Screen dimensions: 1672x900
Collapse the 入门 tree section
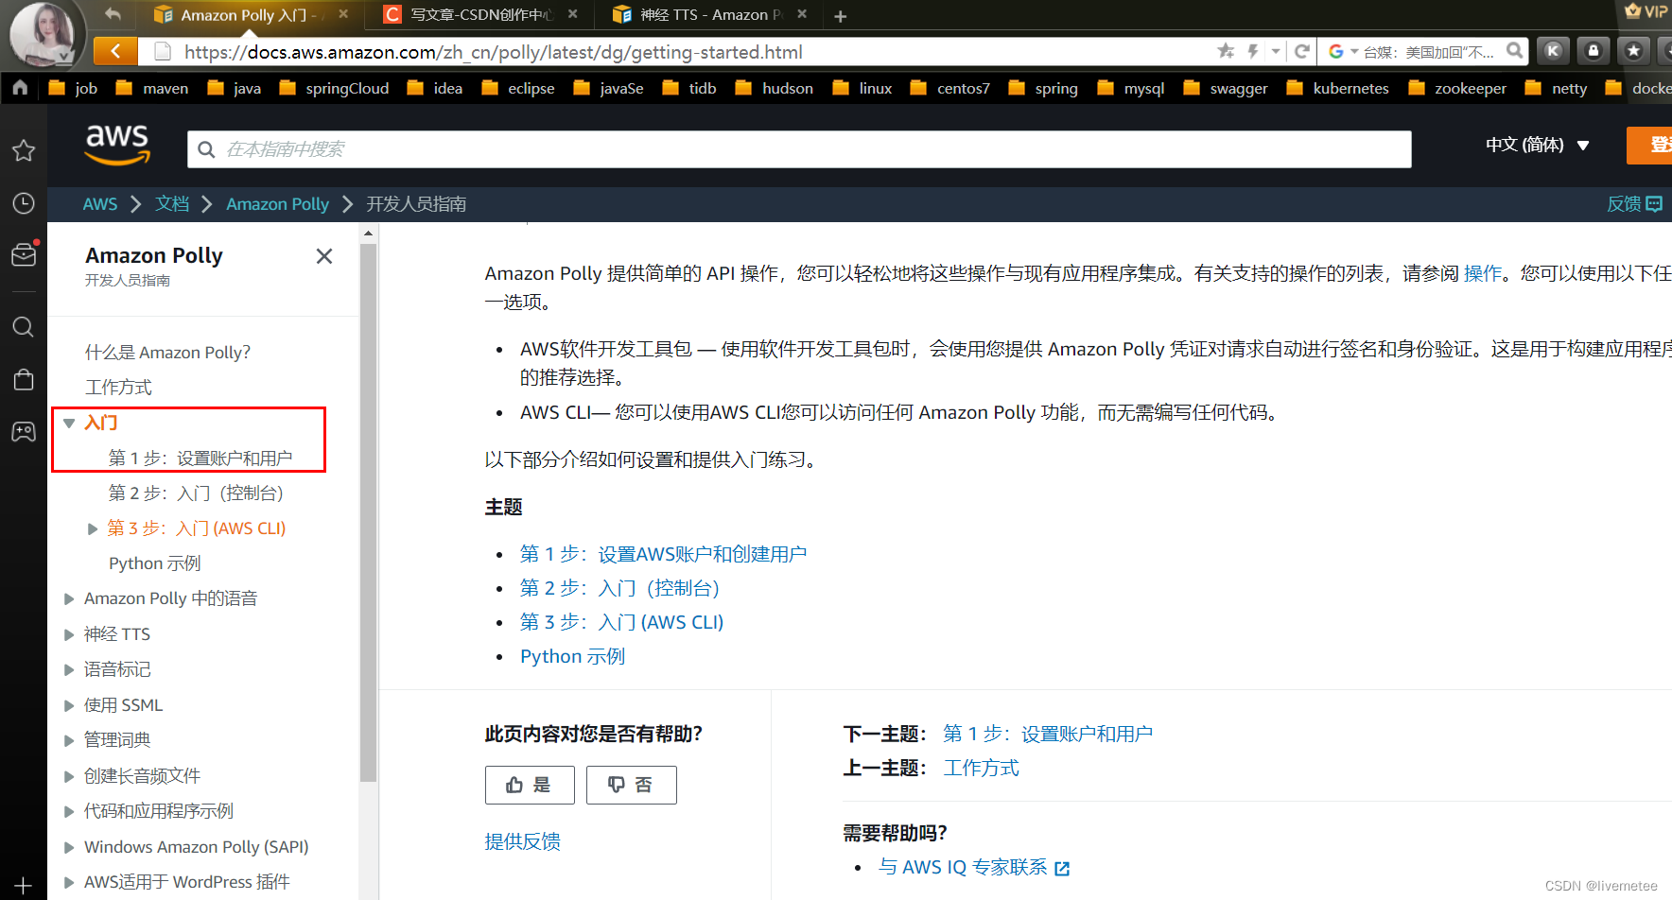tap(69, 423)
